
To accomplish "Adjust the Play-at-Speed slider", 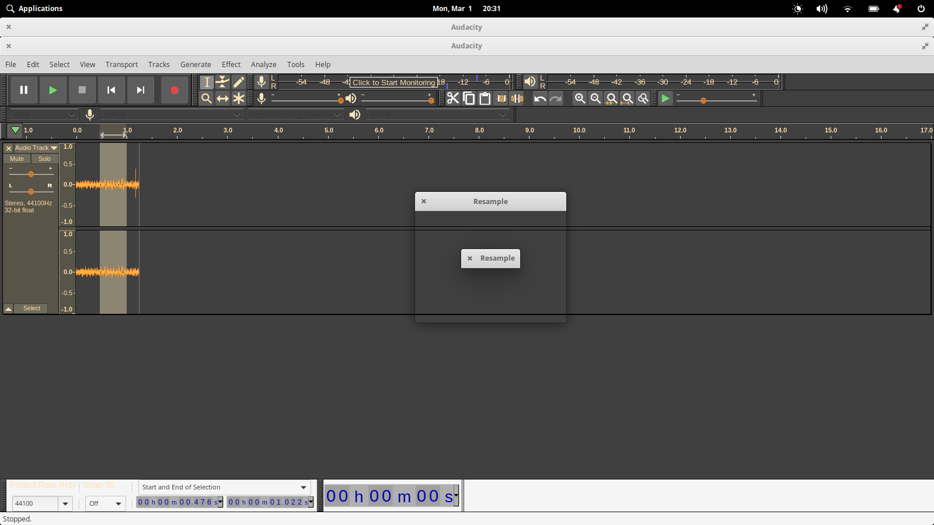I will [x=716, y=100].
